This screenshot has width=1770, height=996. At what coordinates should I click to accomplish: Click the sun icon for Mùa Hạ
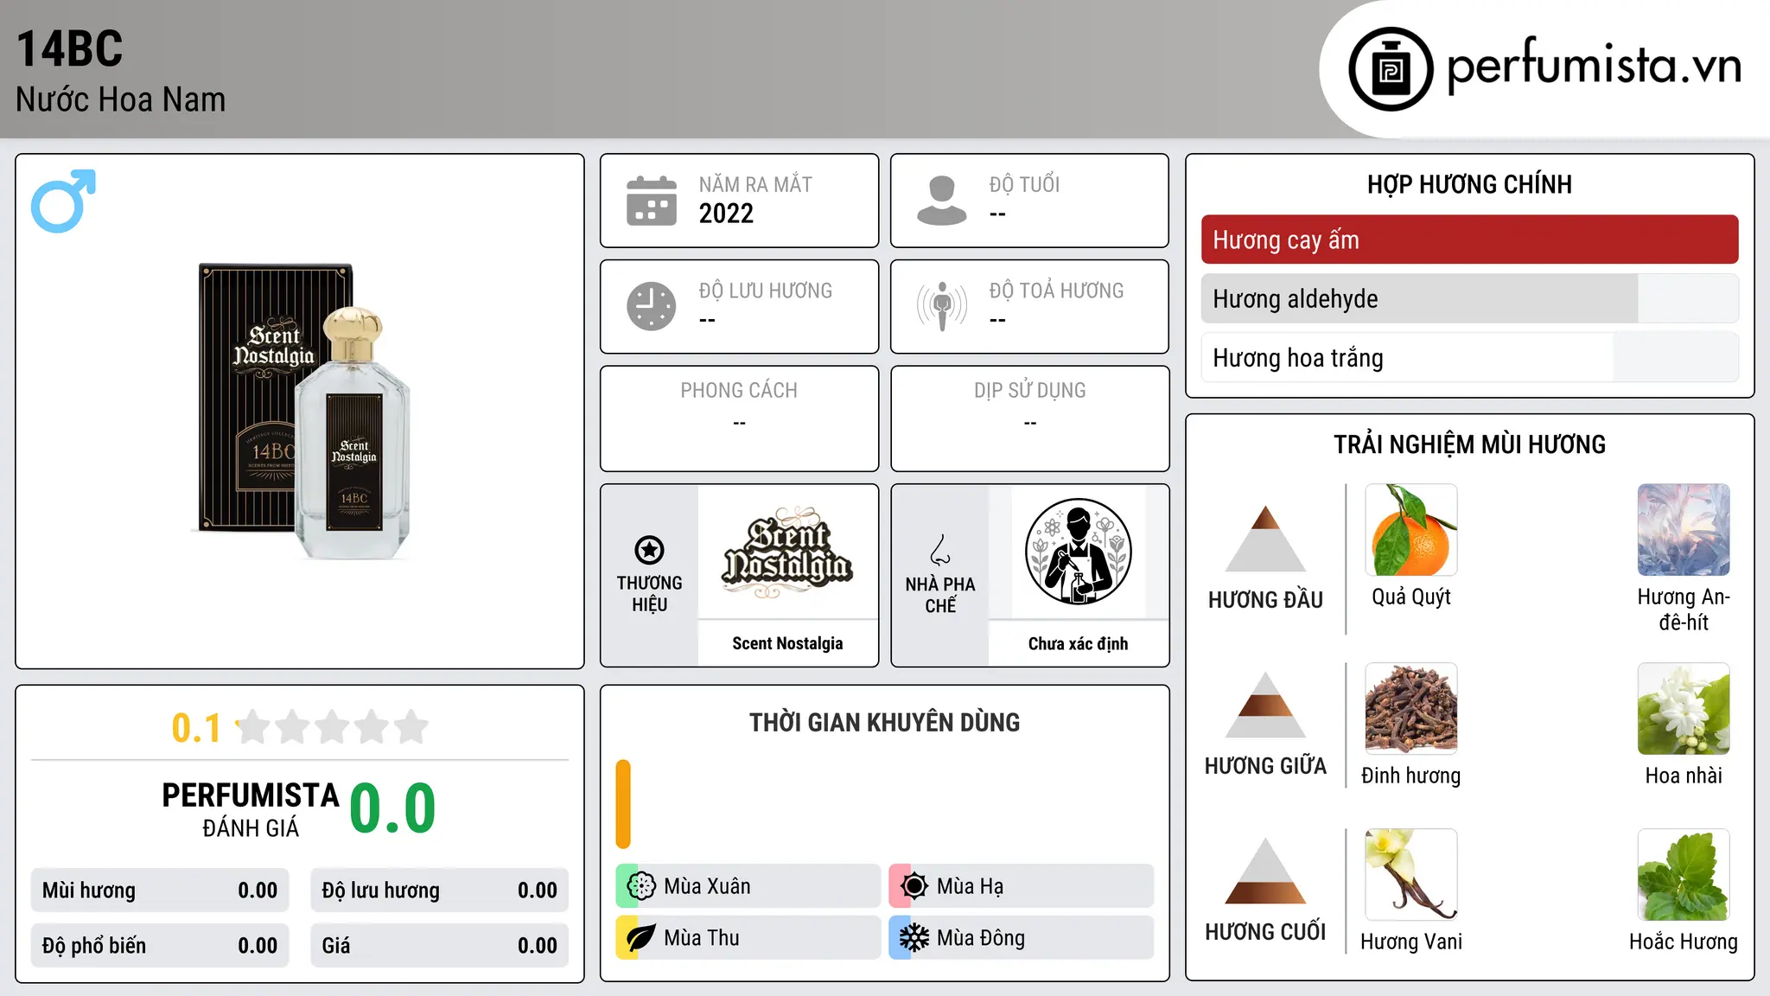914,886
